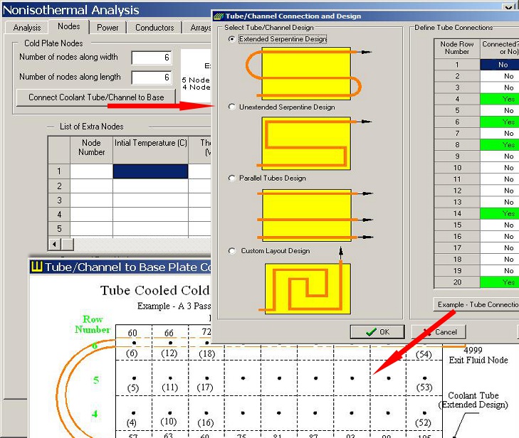
Task: Edit Number of nodes along length field
Action: click(x=151, y=78)
